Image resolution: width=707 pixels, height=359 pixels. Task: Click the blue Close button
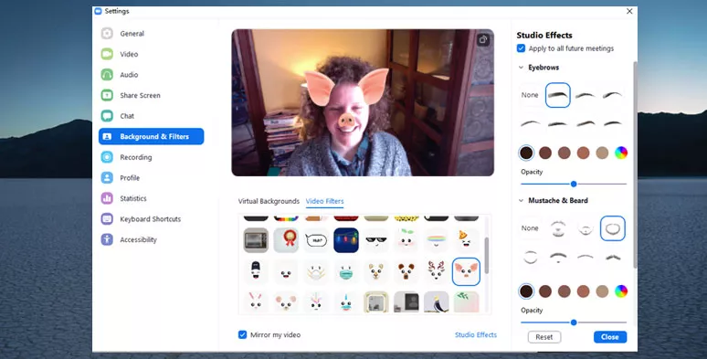610,337
